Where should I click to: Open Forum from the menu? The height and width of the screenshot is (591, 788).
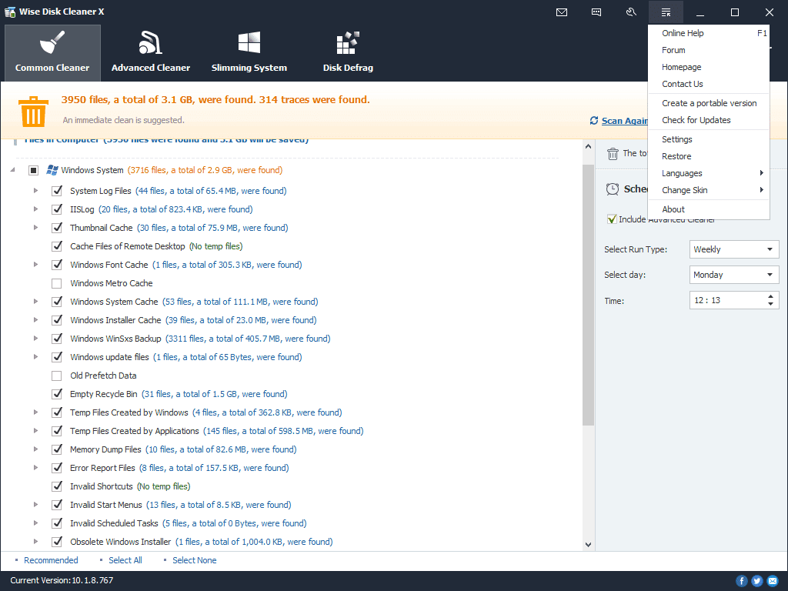pos(709,50)
